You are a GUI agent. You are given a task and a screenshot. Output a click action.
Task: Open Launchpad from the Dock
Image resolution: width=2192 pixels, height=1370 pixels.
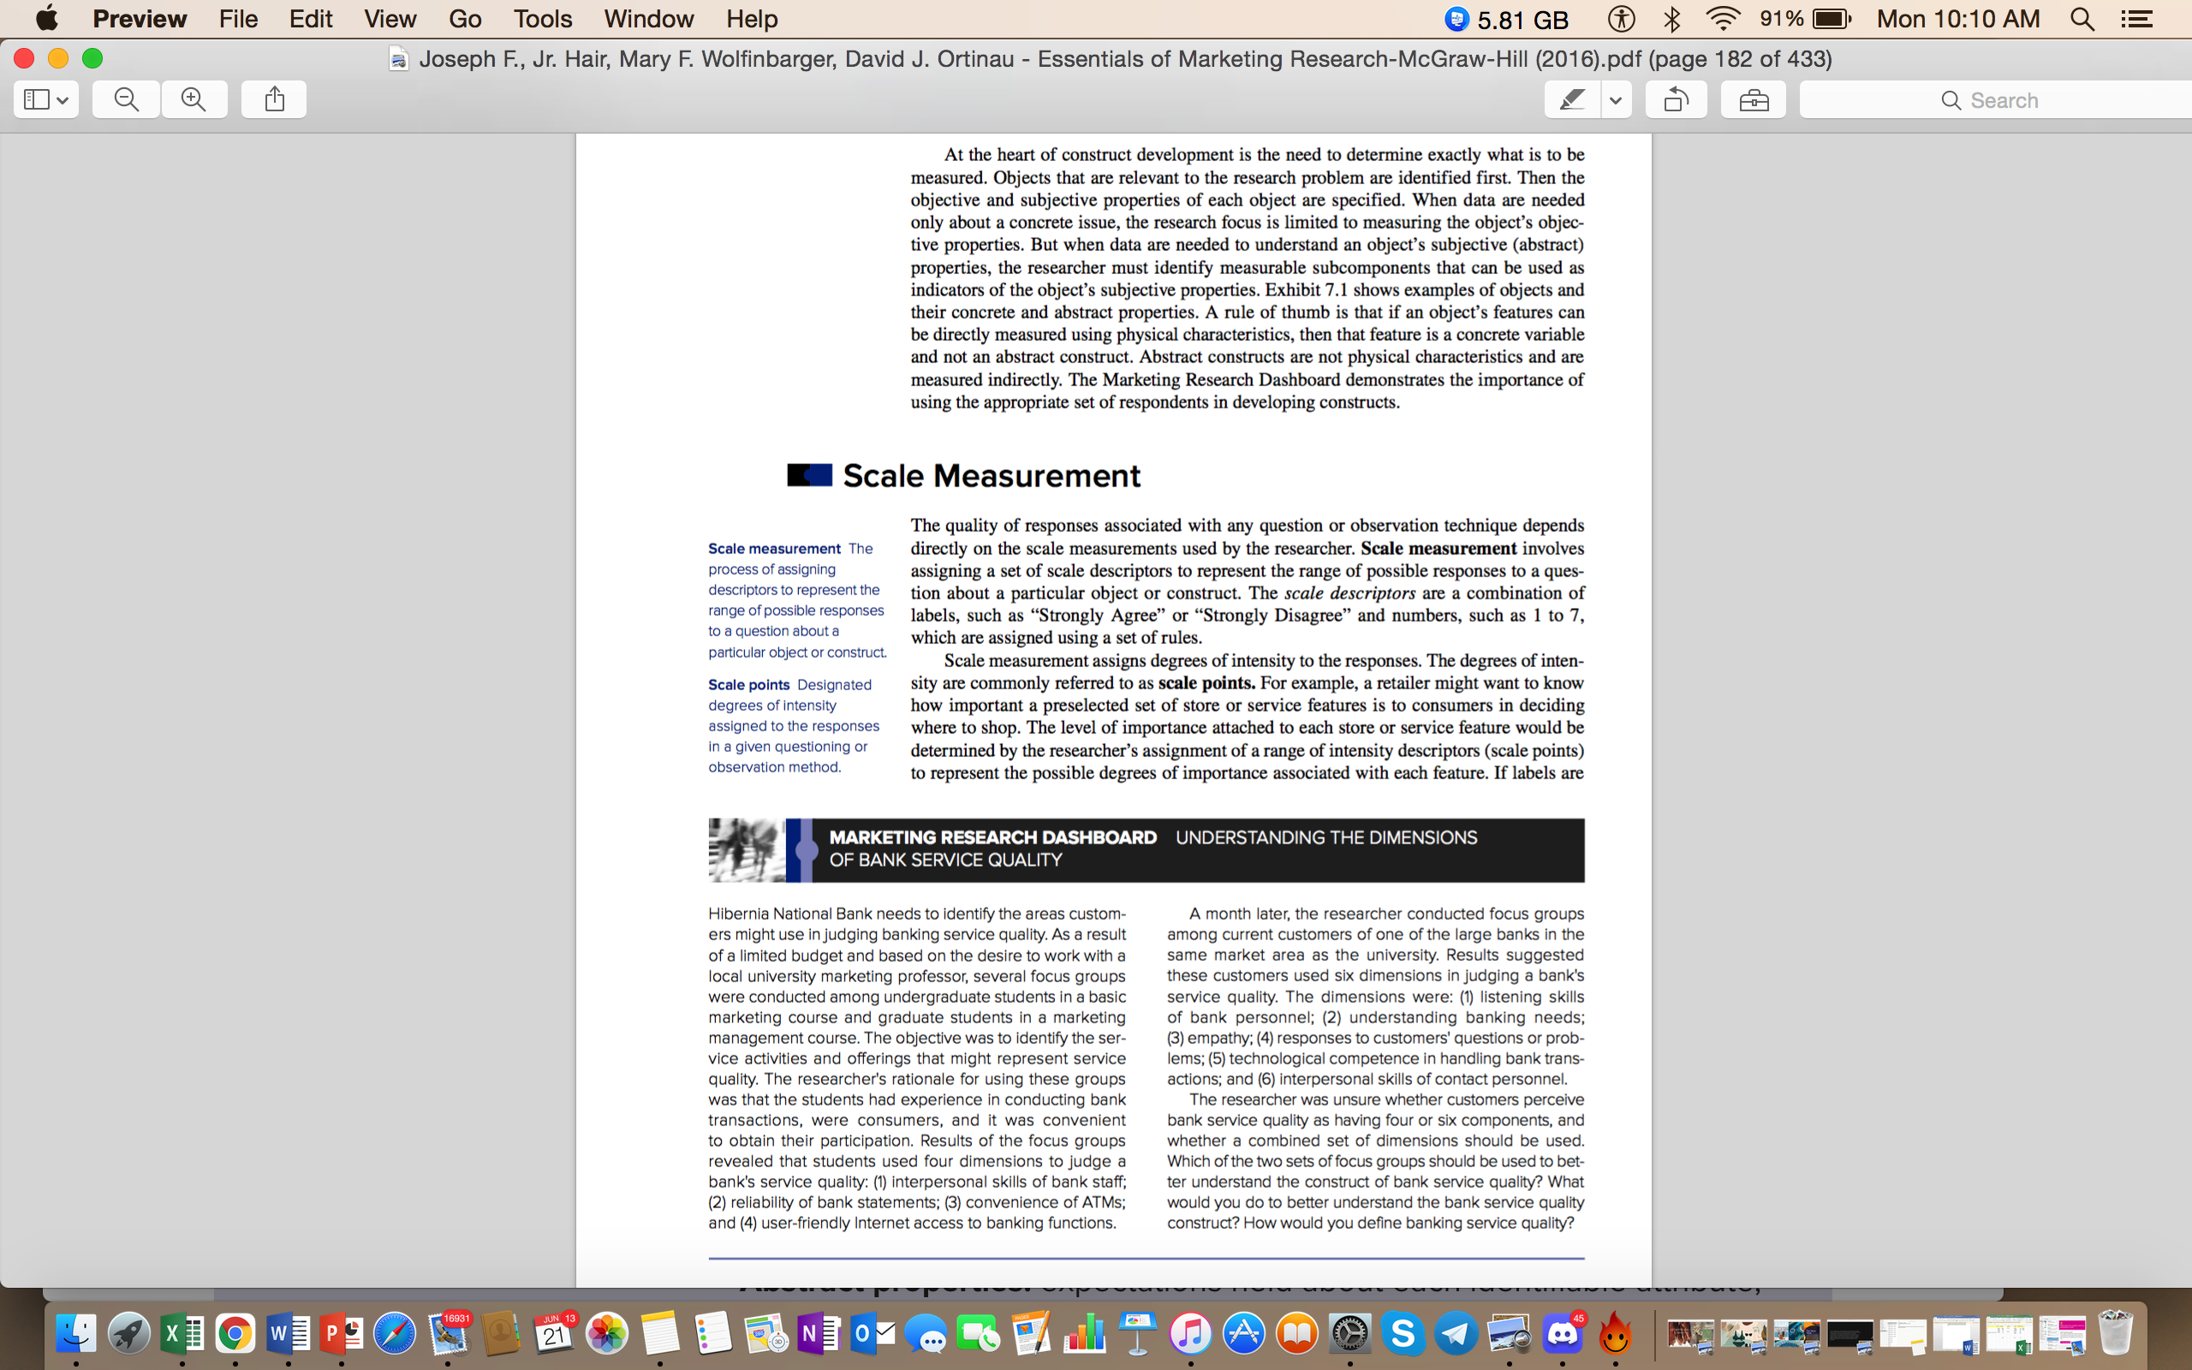point(128,1333)
